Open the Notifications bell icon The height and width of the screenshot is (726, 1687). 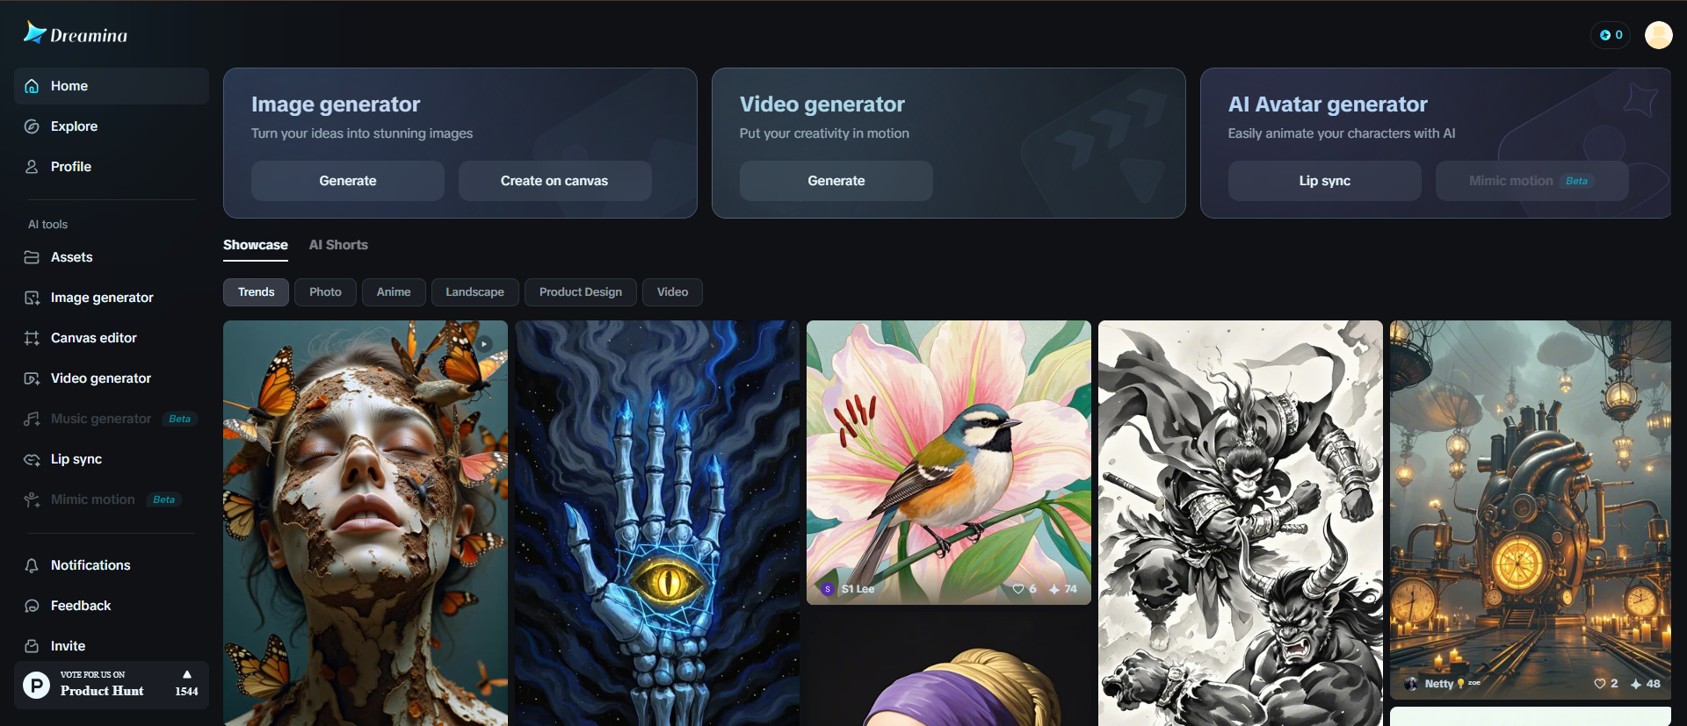pos(32,565)
